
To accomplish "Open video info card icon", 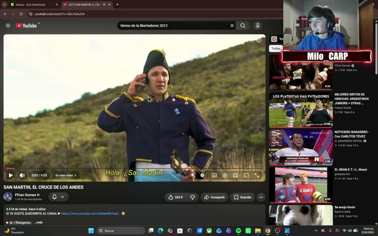I will click(259, 40).
